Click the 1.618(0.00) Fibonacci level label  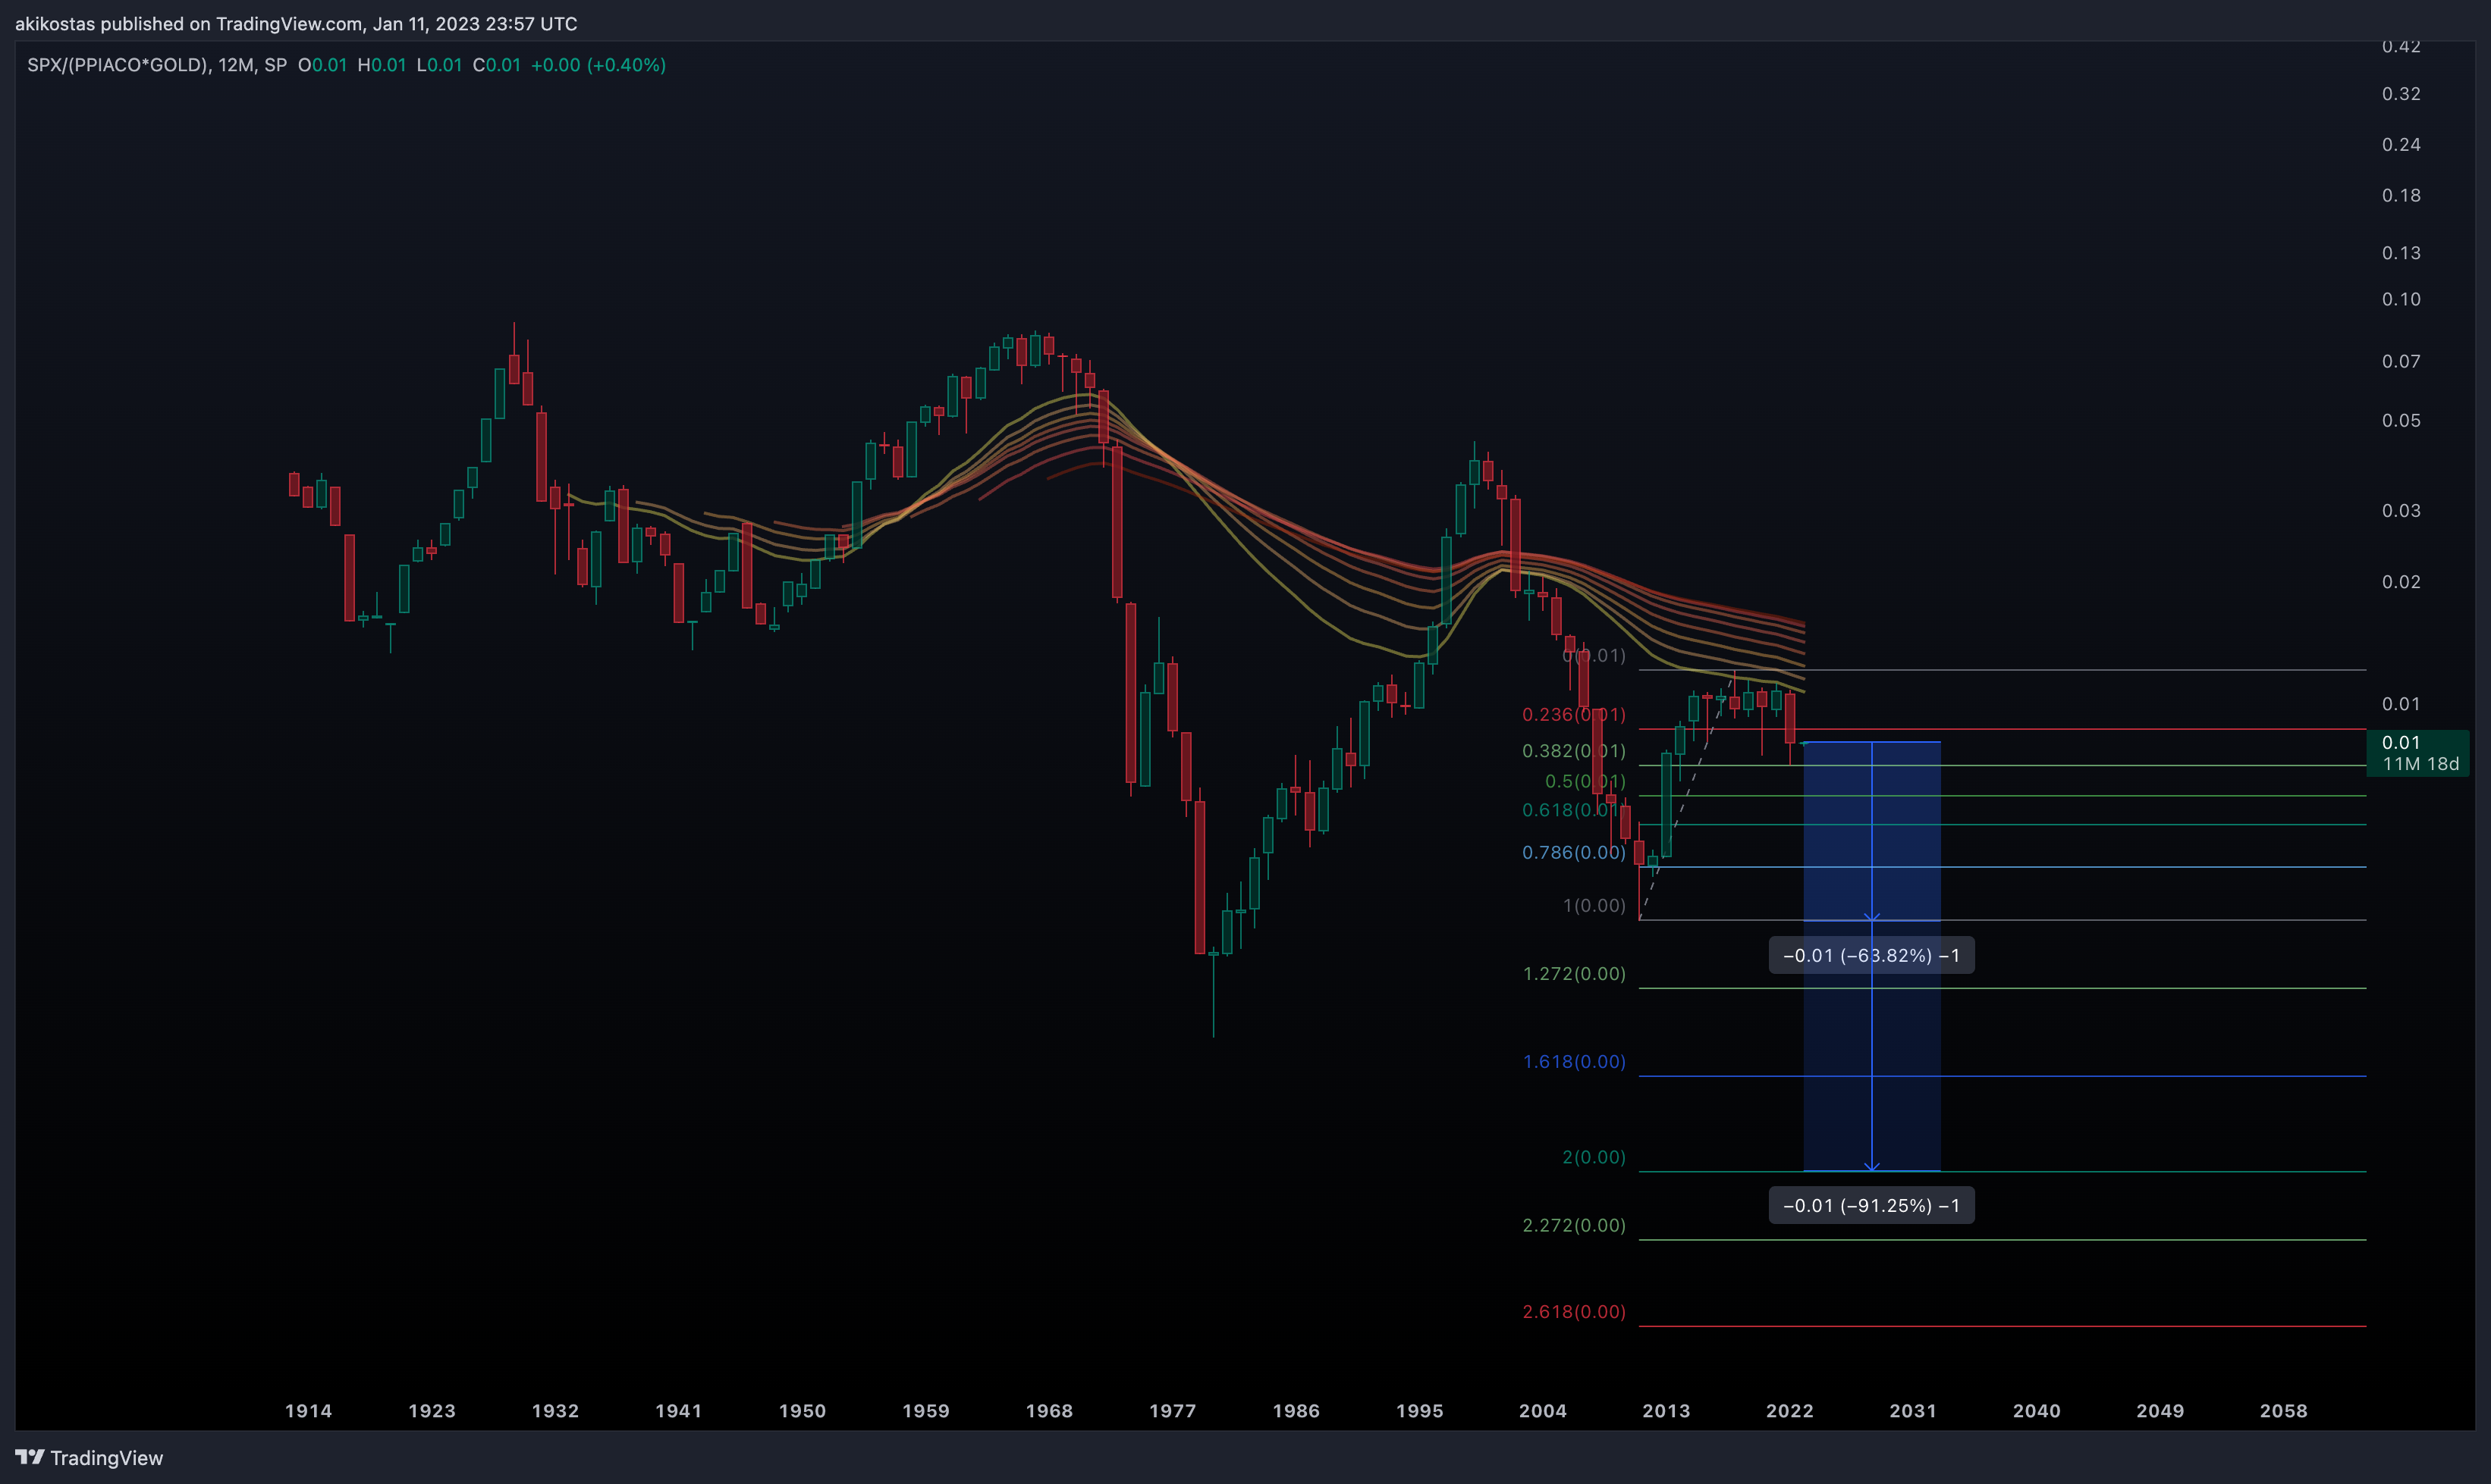1574,1061
